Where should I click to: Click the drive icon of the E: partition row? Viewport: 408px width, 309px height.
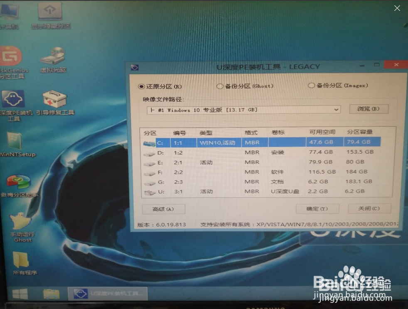click(150, 164)
